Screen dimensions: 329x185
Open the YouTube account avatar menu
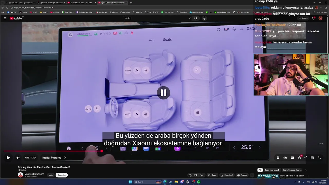[x=320, y=18]
